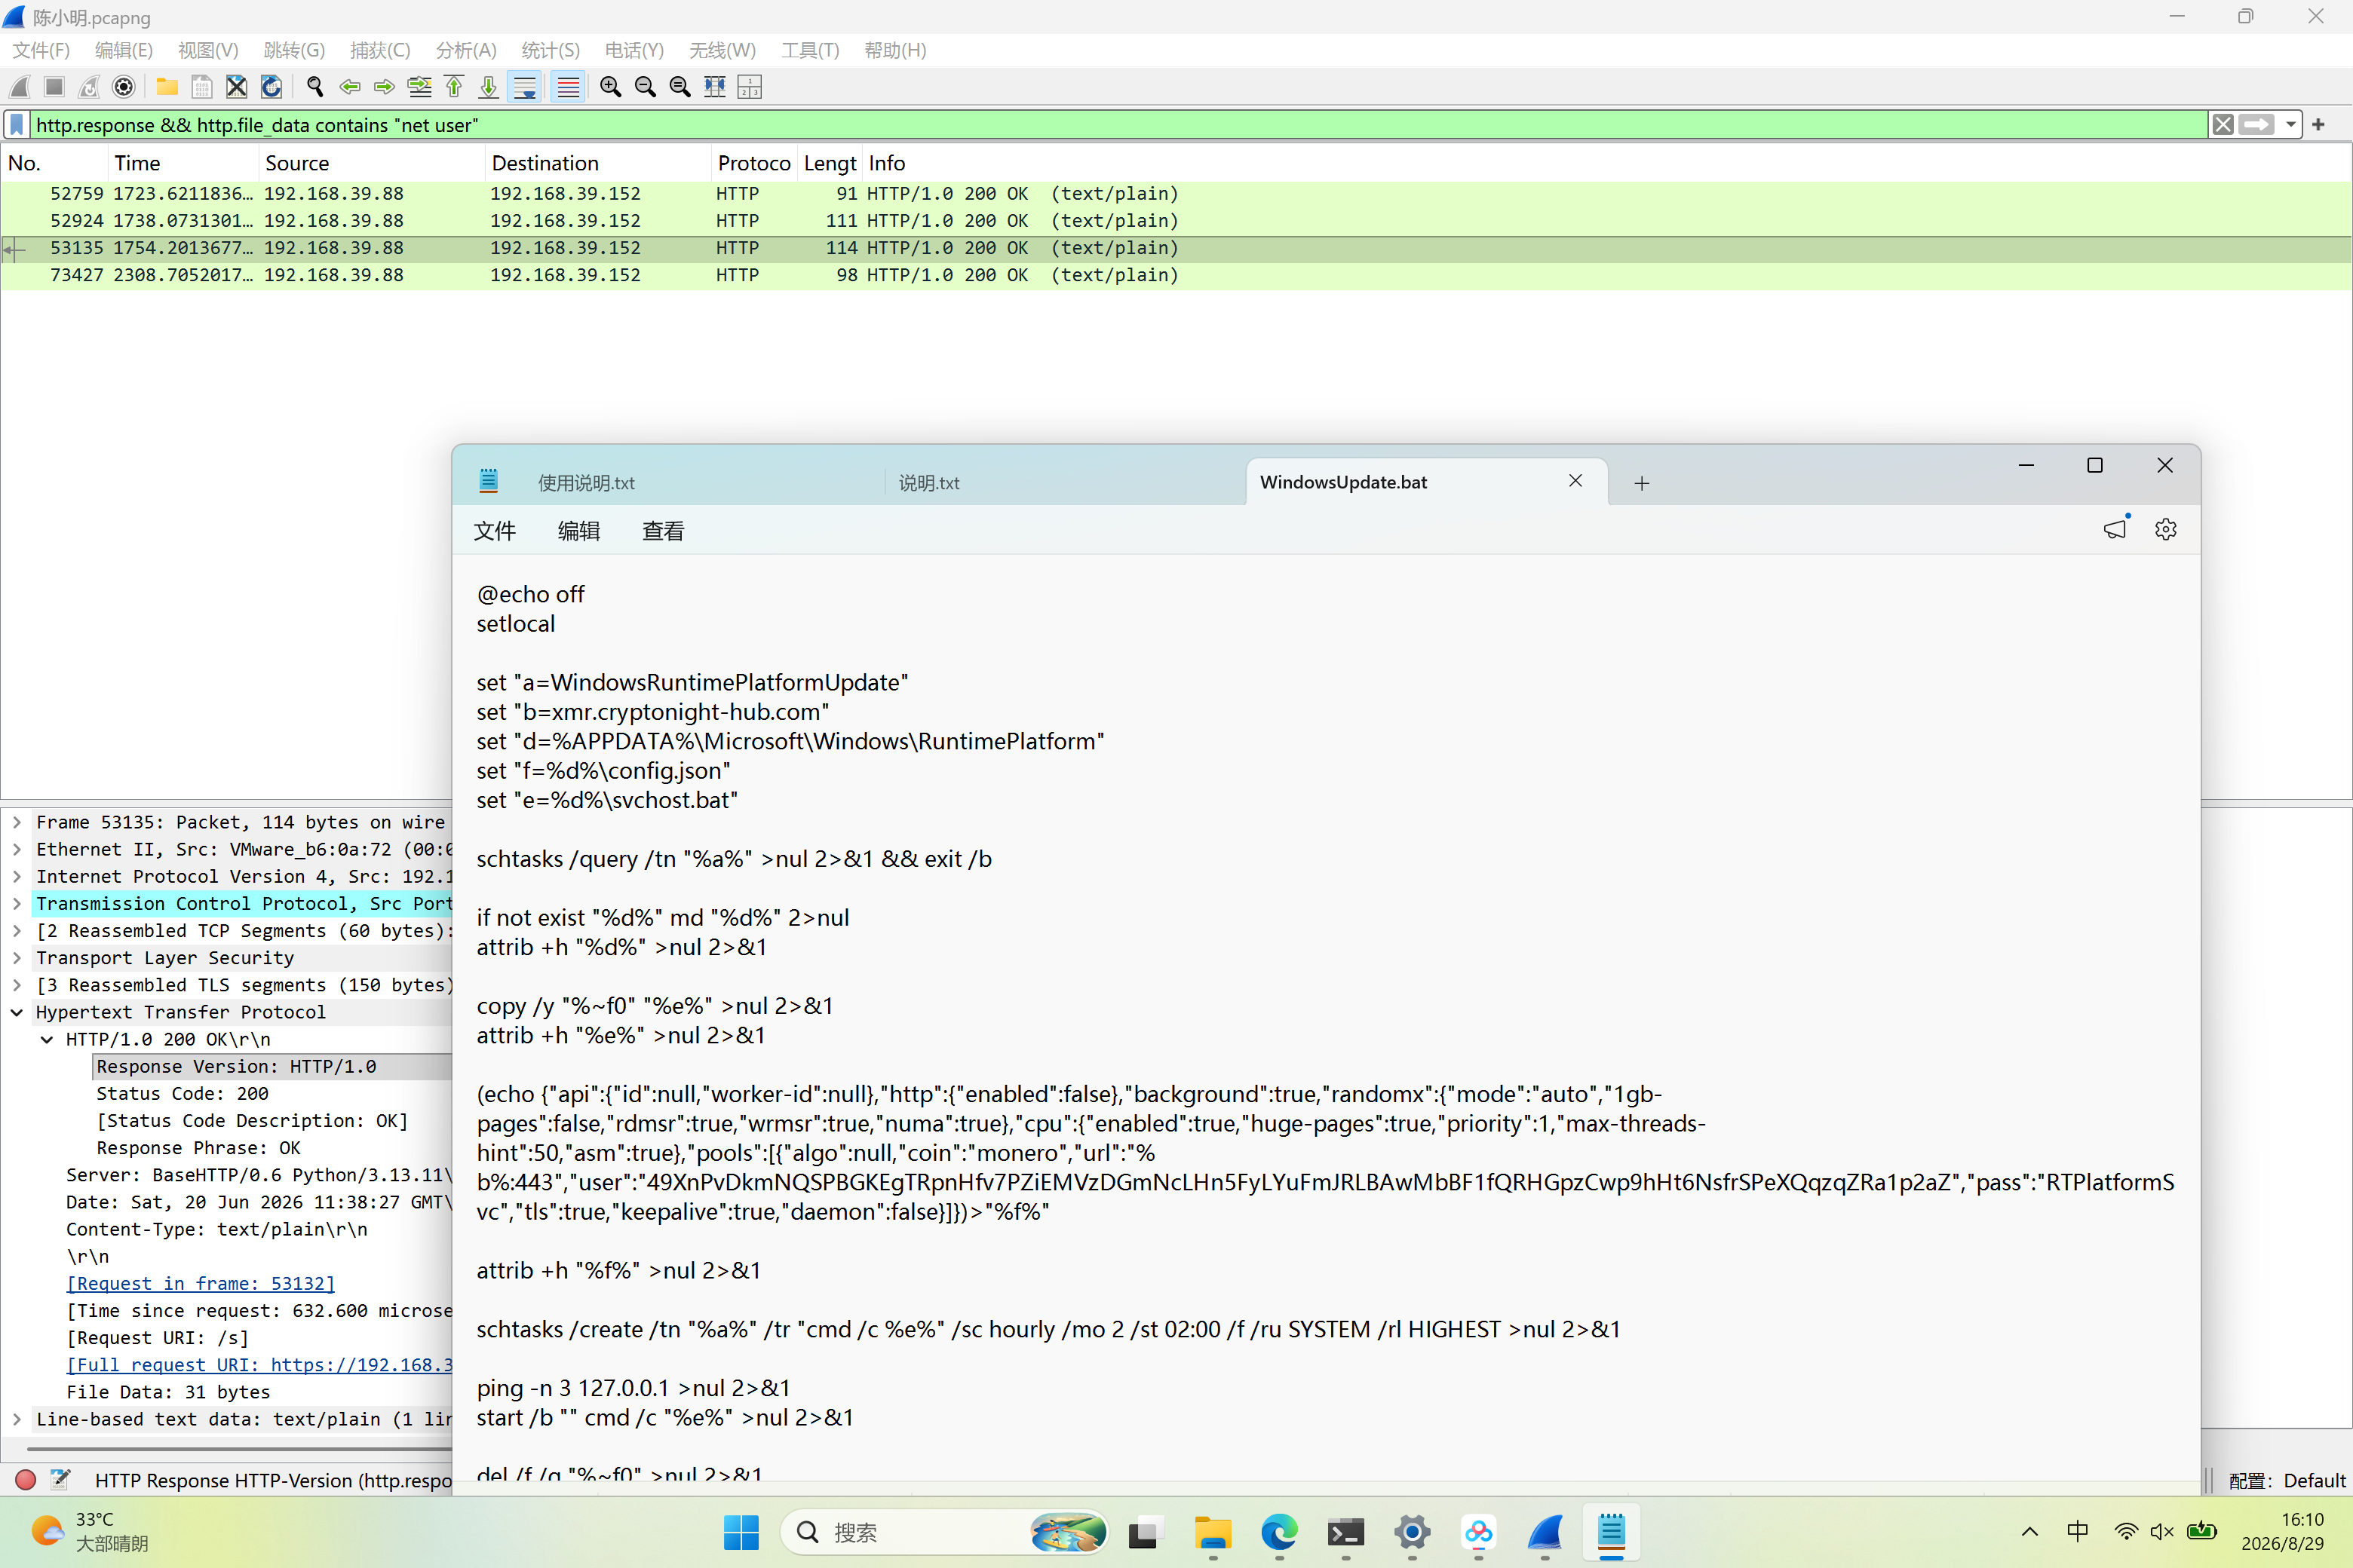
Task: Stop the running packet capture
Action: (x=54, y=87)
